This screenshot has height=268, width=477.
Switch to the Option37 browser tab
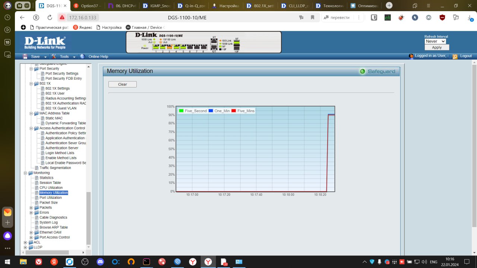(87, 6)
